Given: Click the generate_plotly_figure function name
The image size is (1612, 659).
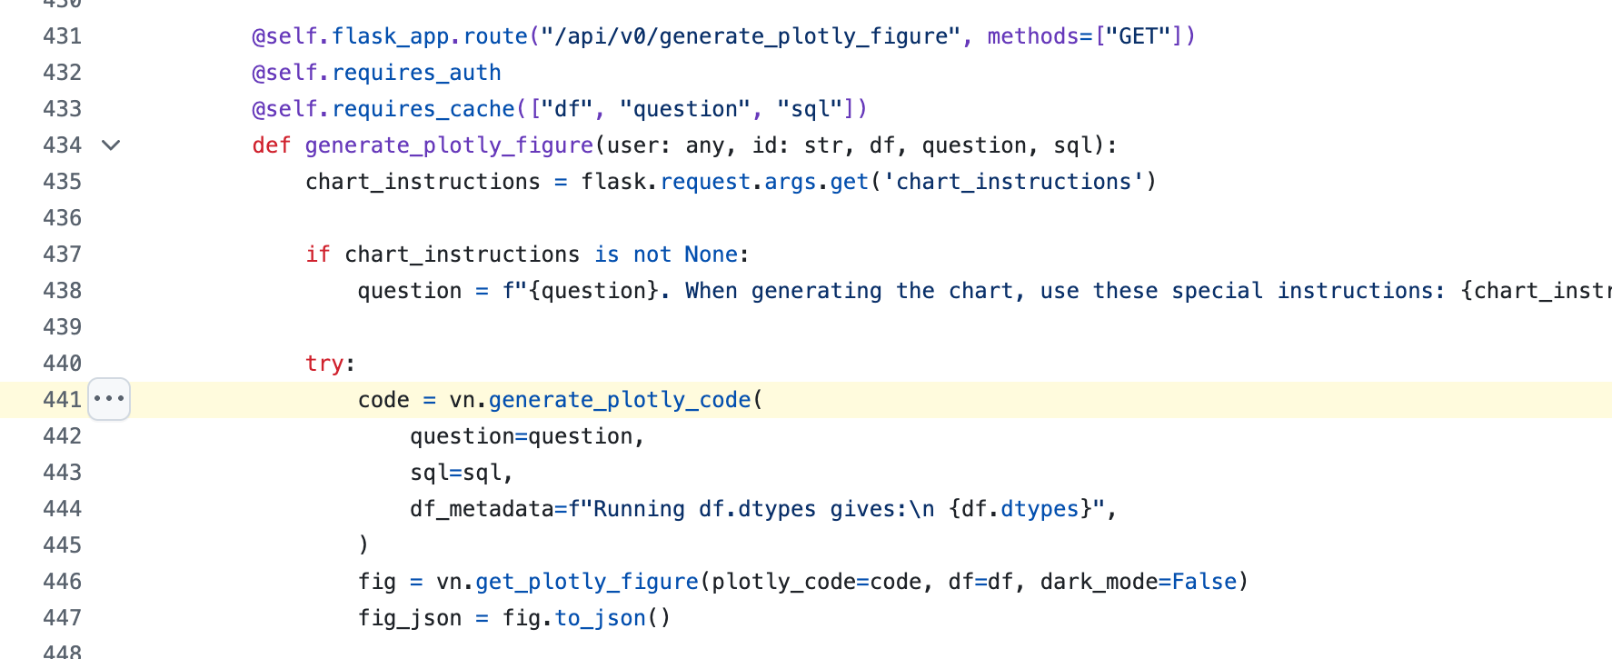Looking at the screenshot, I should (448, 145).
